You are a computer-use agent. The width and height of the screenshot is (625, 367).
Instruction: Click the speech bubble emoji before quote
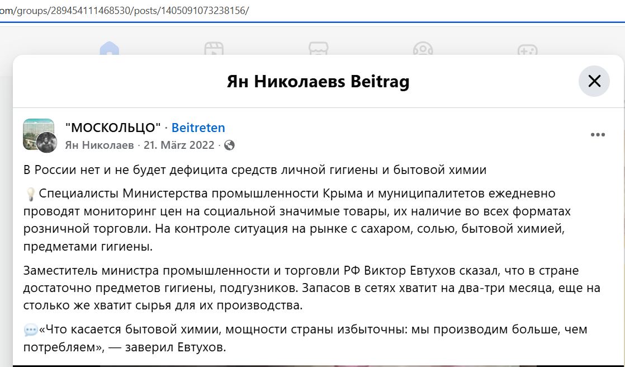31,330
